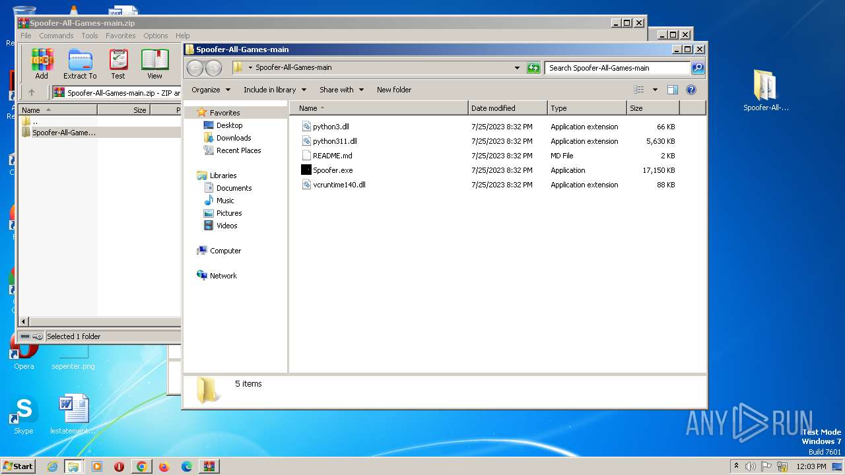Click the Extract To icon in WinRAR
The height and width of the screenshot is (475, 845).
pos(80,64)
